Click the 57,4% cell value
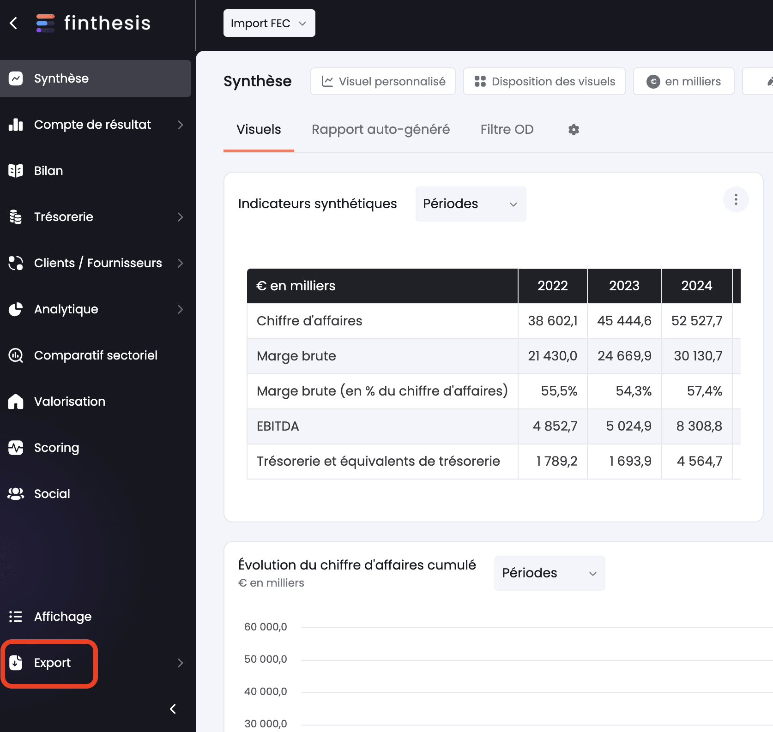The height and width of the screenshot is (732, 773). (x=704, y=391)
